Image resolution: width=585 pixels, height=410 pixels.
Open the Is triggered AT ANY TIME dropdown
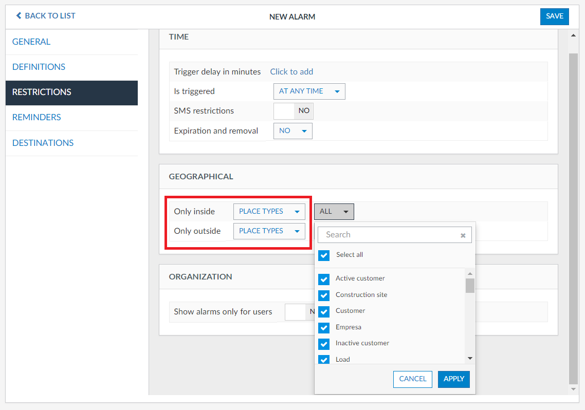(309, 91)
